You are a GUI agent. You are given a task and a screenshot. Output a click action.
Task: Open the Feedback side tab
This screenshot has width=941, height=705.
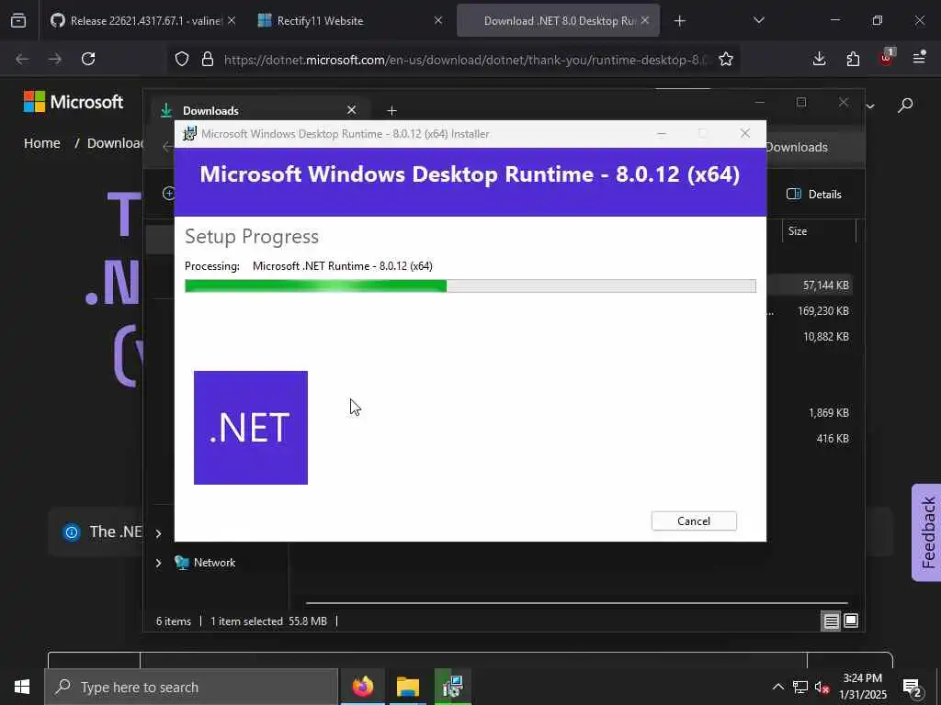point(927,532)
